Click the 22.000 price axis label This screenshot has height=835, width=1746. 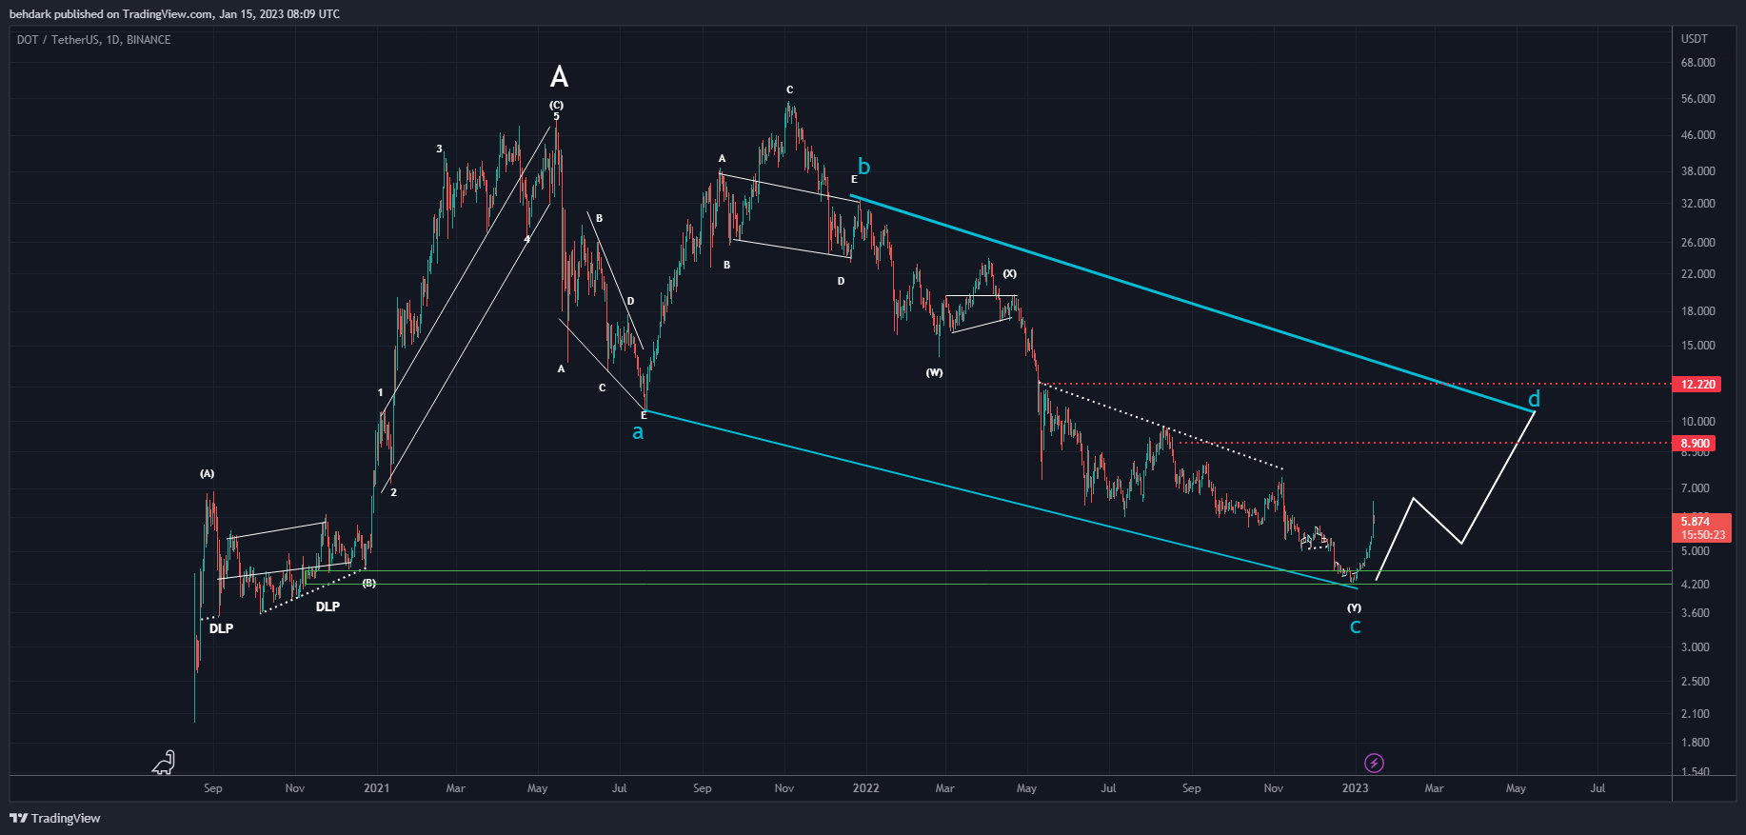click(x=1698, y=274)
